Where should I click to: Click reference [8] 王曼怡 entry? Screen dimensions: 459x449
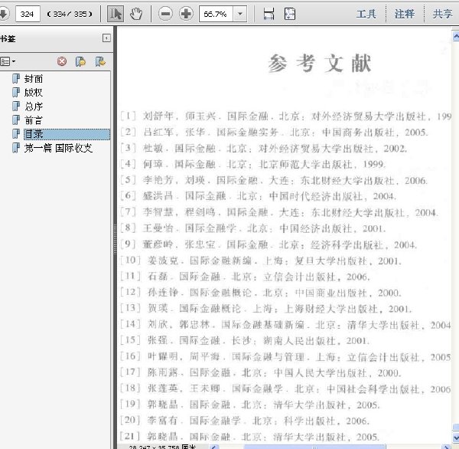253,228
